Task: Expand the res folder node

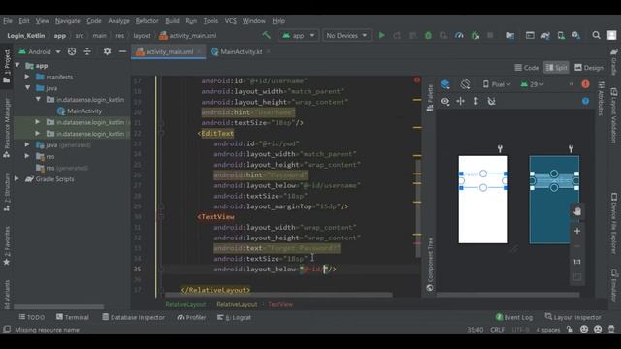Action: point(27,156)
